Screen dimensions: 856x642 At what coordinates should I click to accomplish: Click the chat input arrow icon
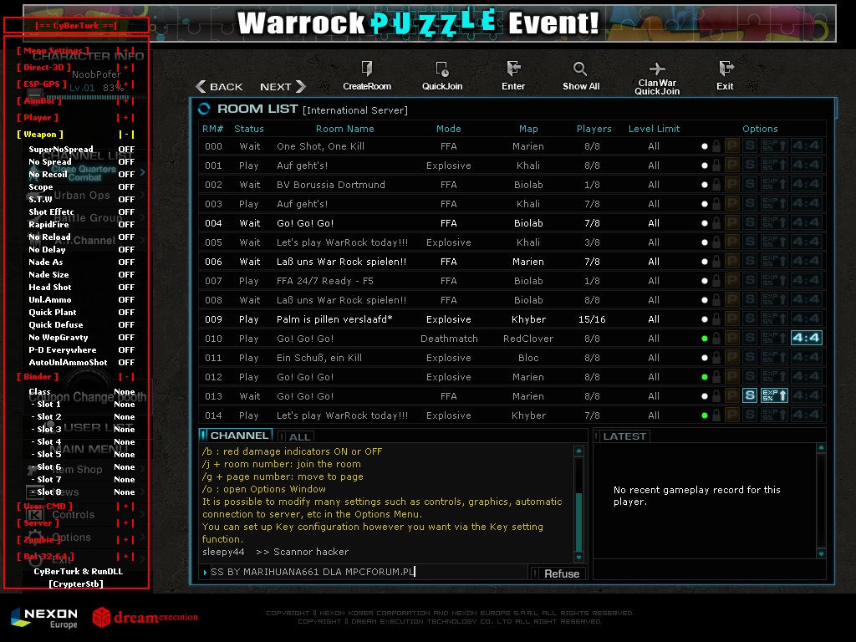click(205, 572)
